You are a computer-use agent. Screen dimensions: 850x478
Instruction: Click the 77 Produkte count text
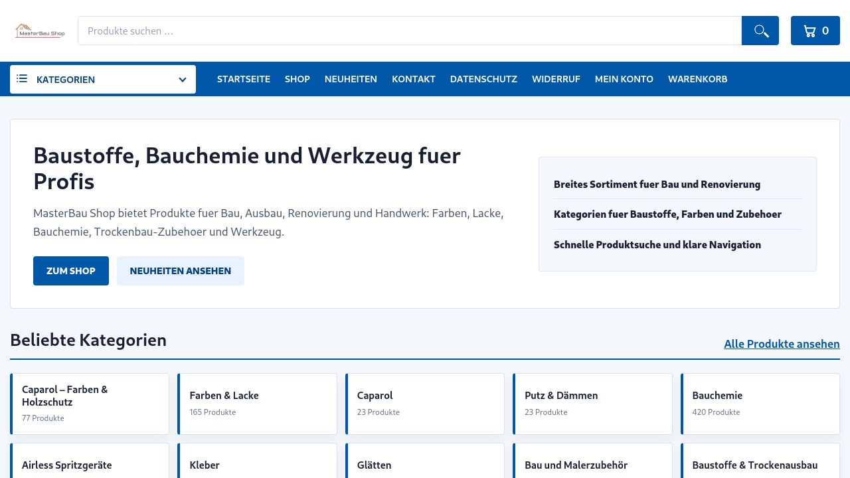43,418
